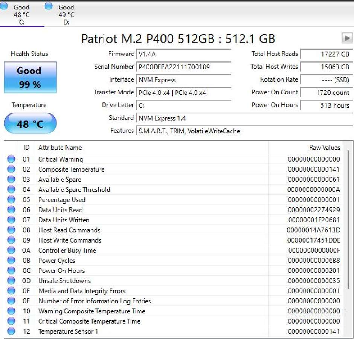Click status orb for Percentage Used

[11, 199]
